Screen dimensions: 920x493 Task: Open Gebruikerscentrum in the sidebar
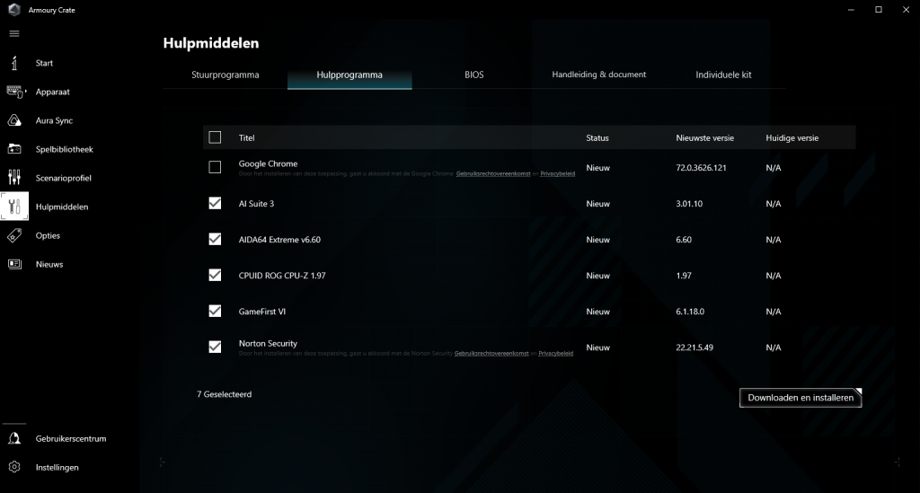(70, 438)
